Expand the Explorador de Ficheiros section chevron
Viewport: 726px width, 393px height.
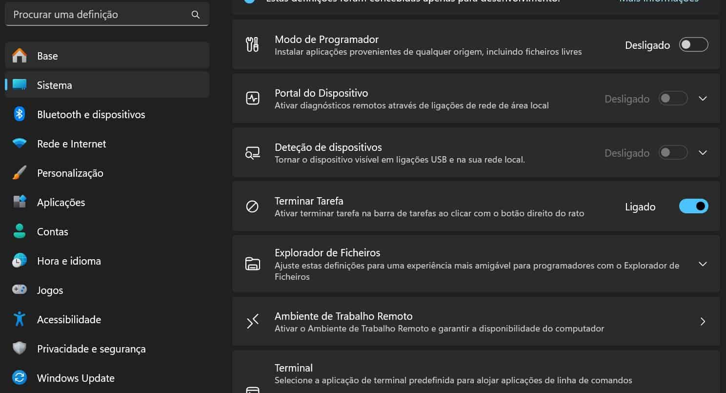pos(703,264)
